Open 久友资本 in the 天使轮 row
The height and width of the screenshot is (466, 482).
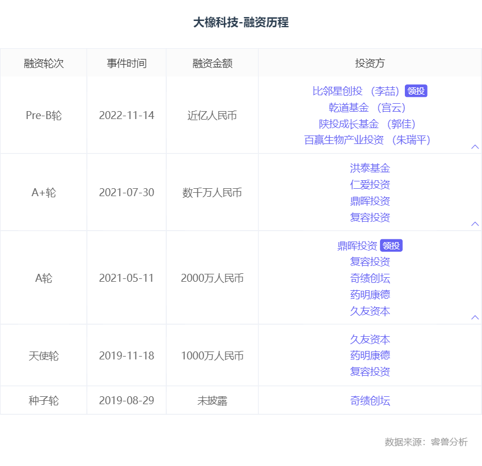point(370,340)
